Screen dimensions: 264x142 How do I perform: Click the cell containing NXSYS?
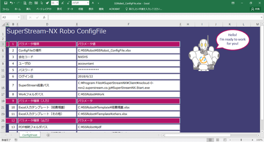pyautogui.click(x=128, y=57)
